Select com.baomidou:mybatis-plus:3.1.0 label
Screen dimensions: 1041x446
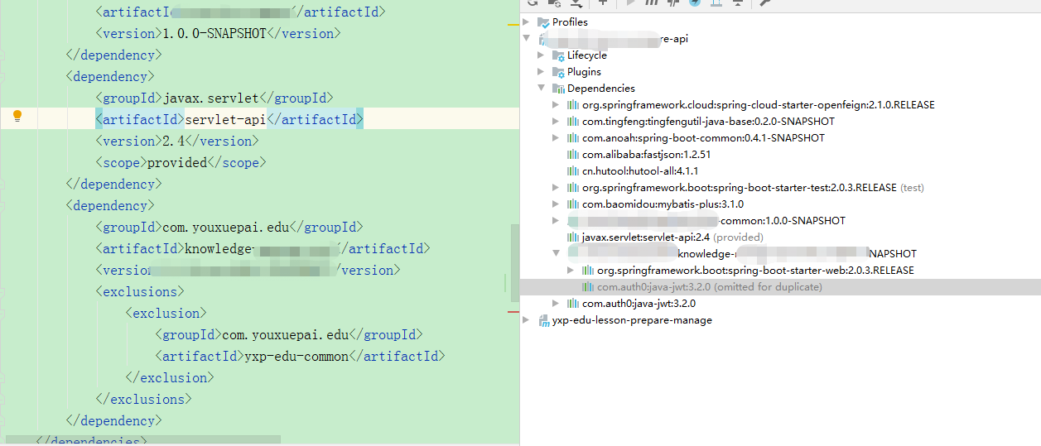click(663, 204)
